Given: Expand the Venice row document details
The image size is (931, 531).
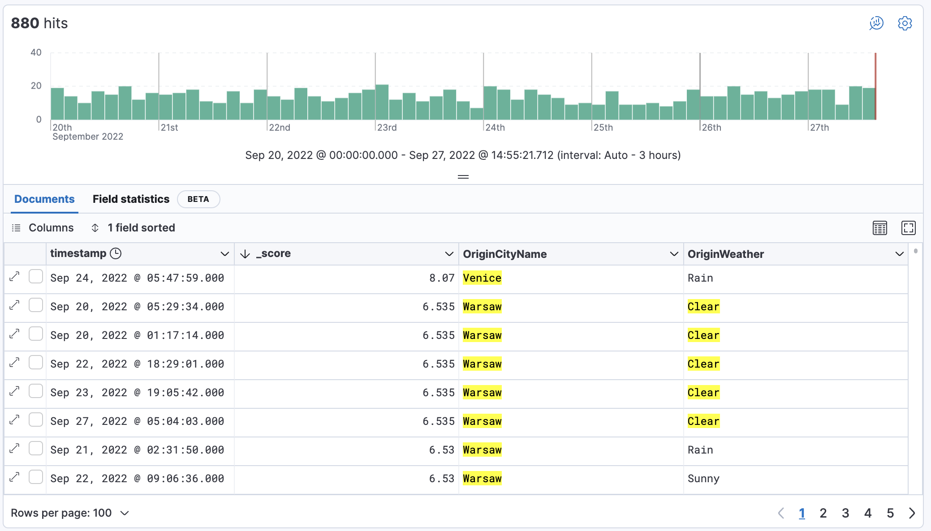Looking at the screenshot, I should (15, 277).
